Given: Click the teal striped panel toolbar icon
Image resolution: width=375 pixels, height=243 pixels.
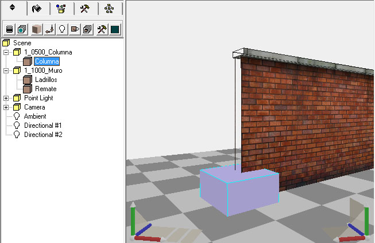Looking at the screenshot, I should [x=115, y=28].
